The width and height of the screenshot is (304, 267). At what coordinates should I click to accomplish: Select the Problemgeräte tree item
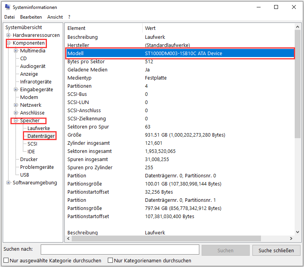(x=37, y=167)
